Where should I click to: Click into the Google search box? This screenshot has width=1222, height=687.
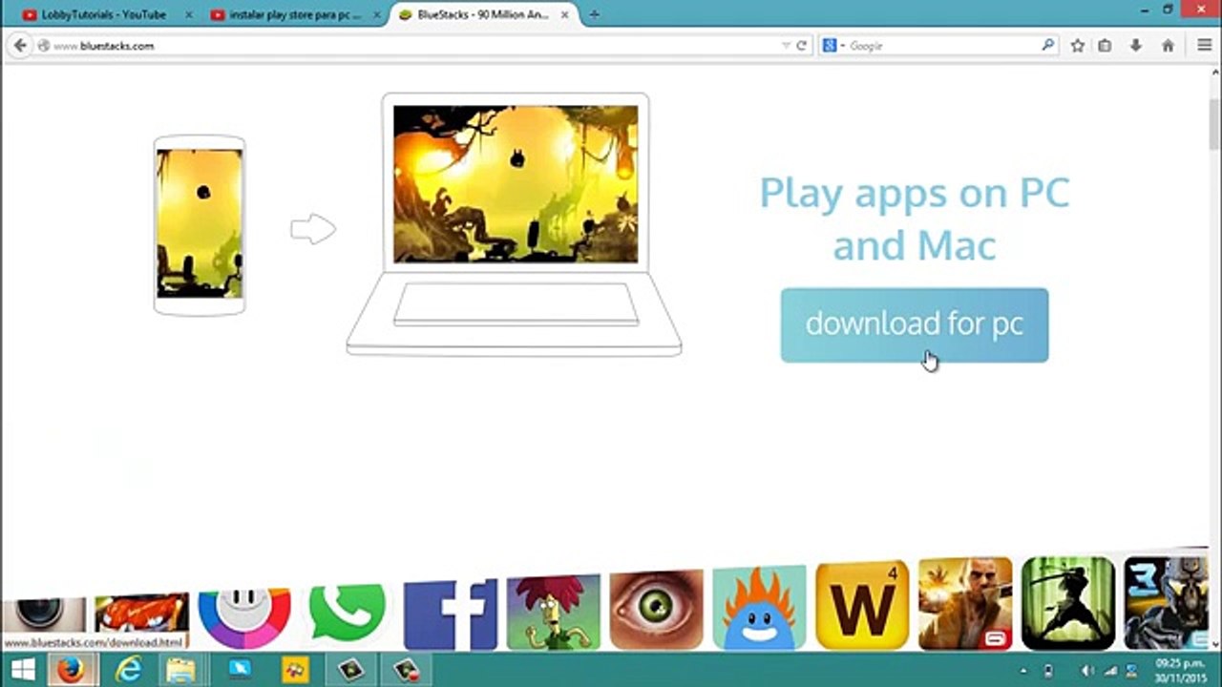[x=940, y=45]
